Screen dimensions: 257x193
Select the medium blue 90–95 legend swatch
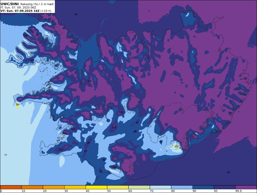pyautogui.click(x=203, y=187)
